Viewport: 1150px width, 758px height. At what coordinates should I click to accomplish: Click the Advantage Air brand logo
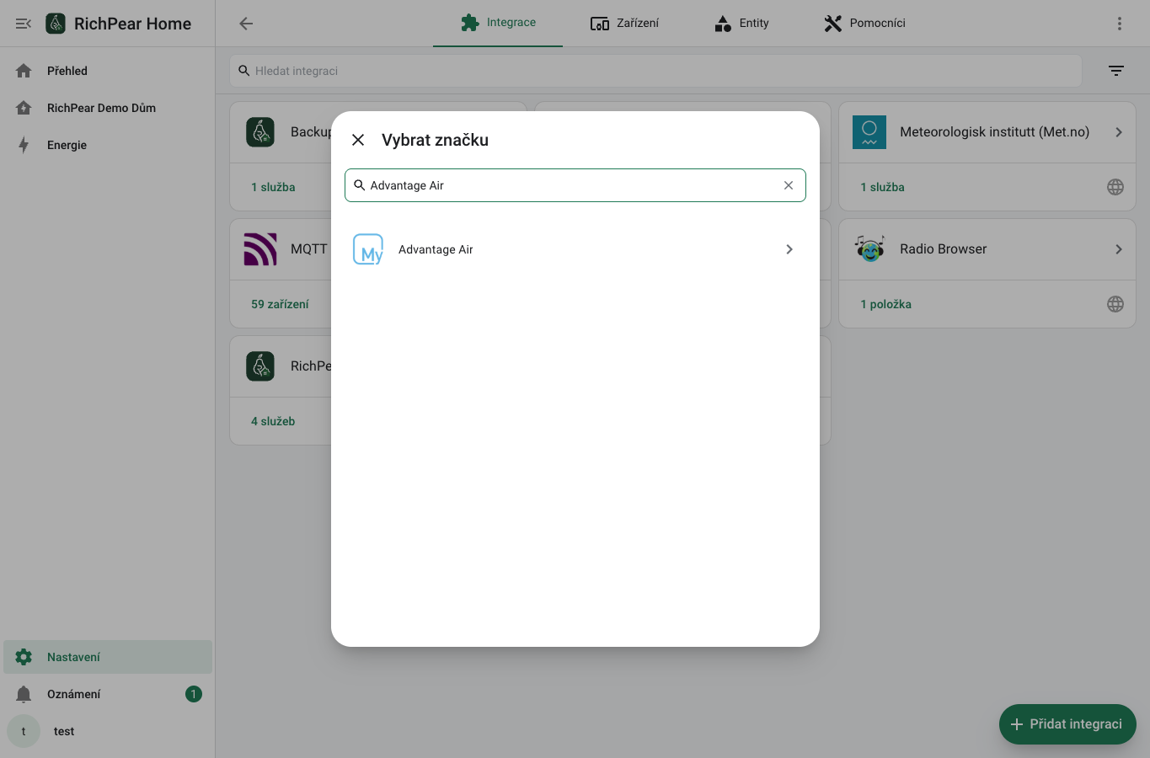click(368, 249)
